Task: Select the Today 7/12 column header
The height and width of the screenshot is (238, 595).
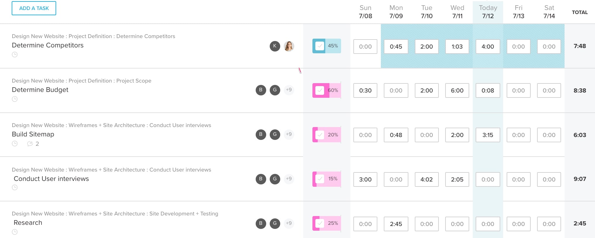Action: pos(487,12)
